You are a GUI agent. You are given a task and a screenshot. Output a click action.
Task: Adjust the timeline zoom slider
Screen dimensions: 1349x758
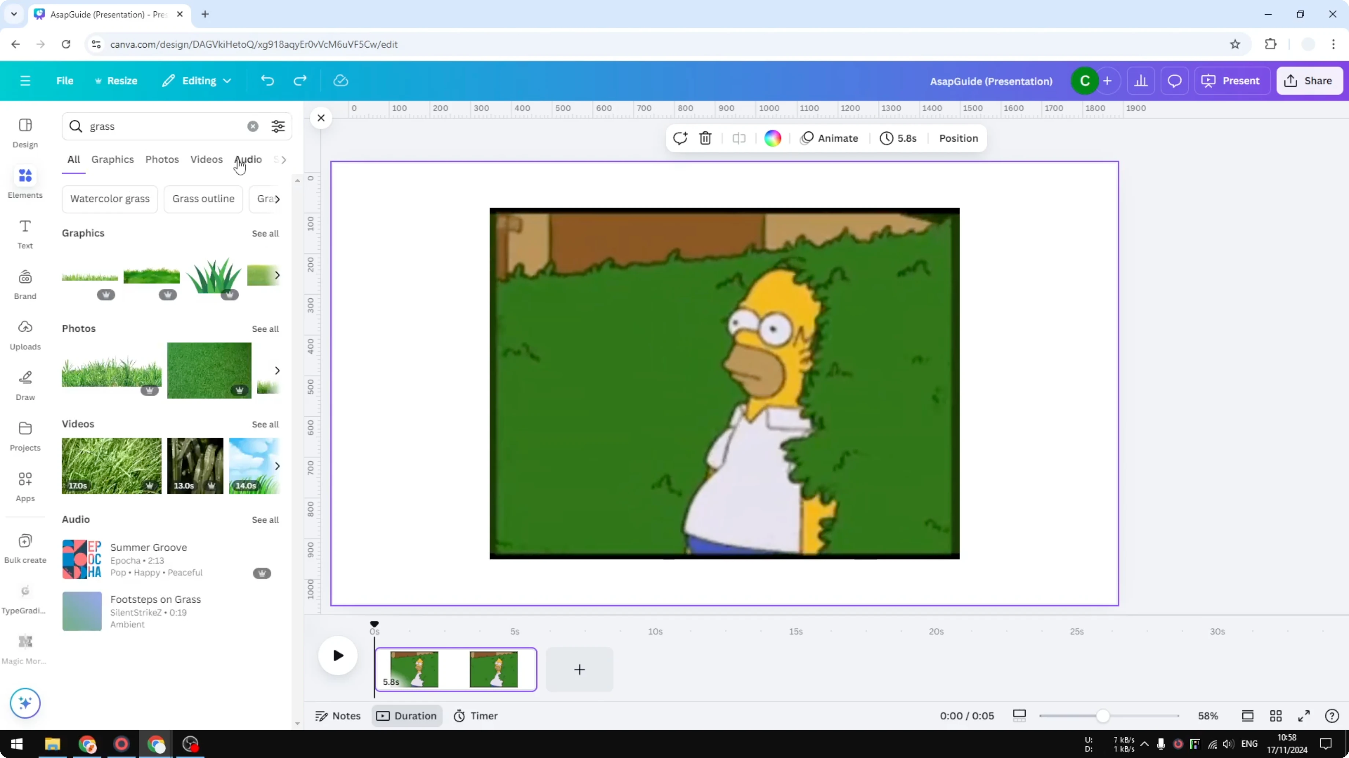click(1104, 716)
